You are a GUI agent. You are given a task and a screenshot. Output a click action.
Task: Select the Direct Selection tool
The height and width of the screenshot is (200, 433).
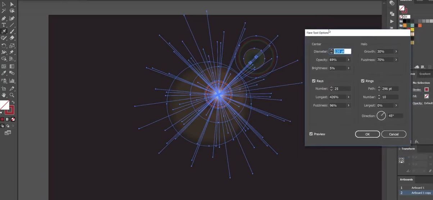click(12, 4)
